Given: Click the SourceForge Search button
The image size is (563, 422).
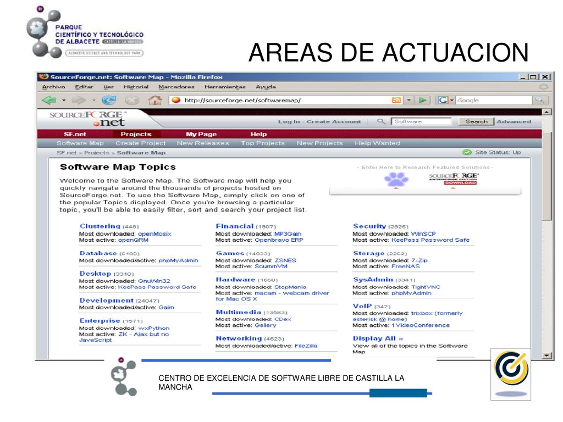Looking at the screenshot, I should coord(477,121).
